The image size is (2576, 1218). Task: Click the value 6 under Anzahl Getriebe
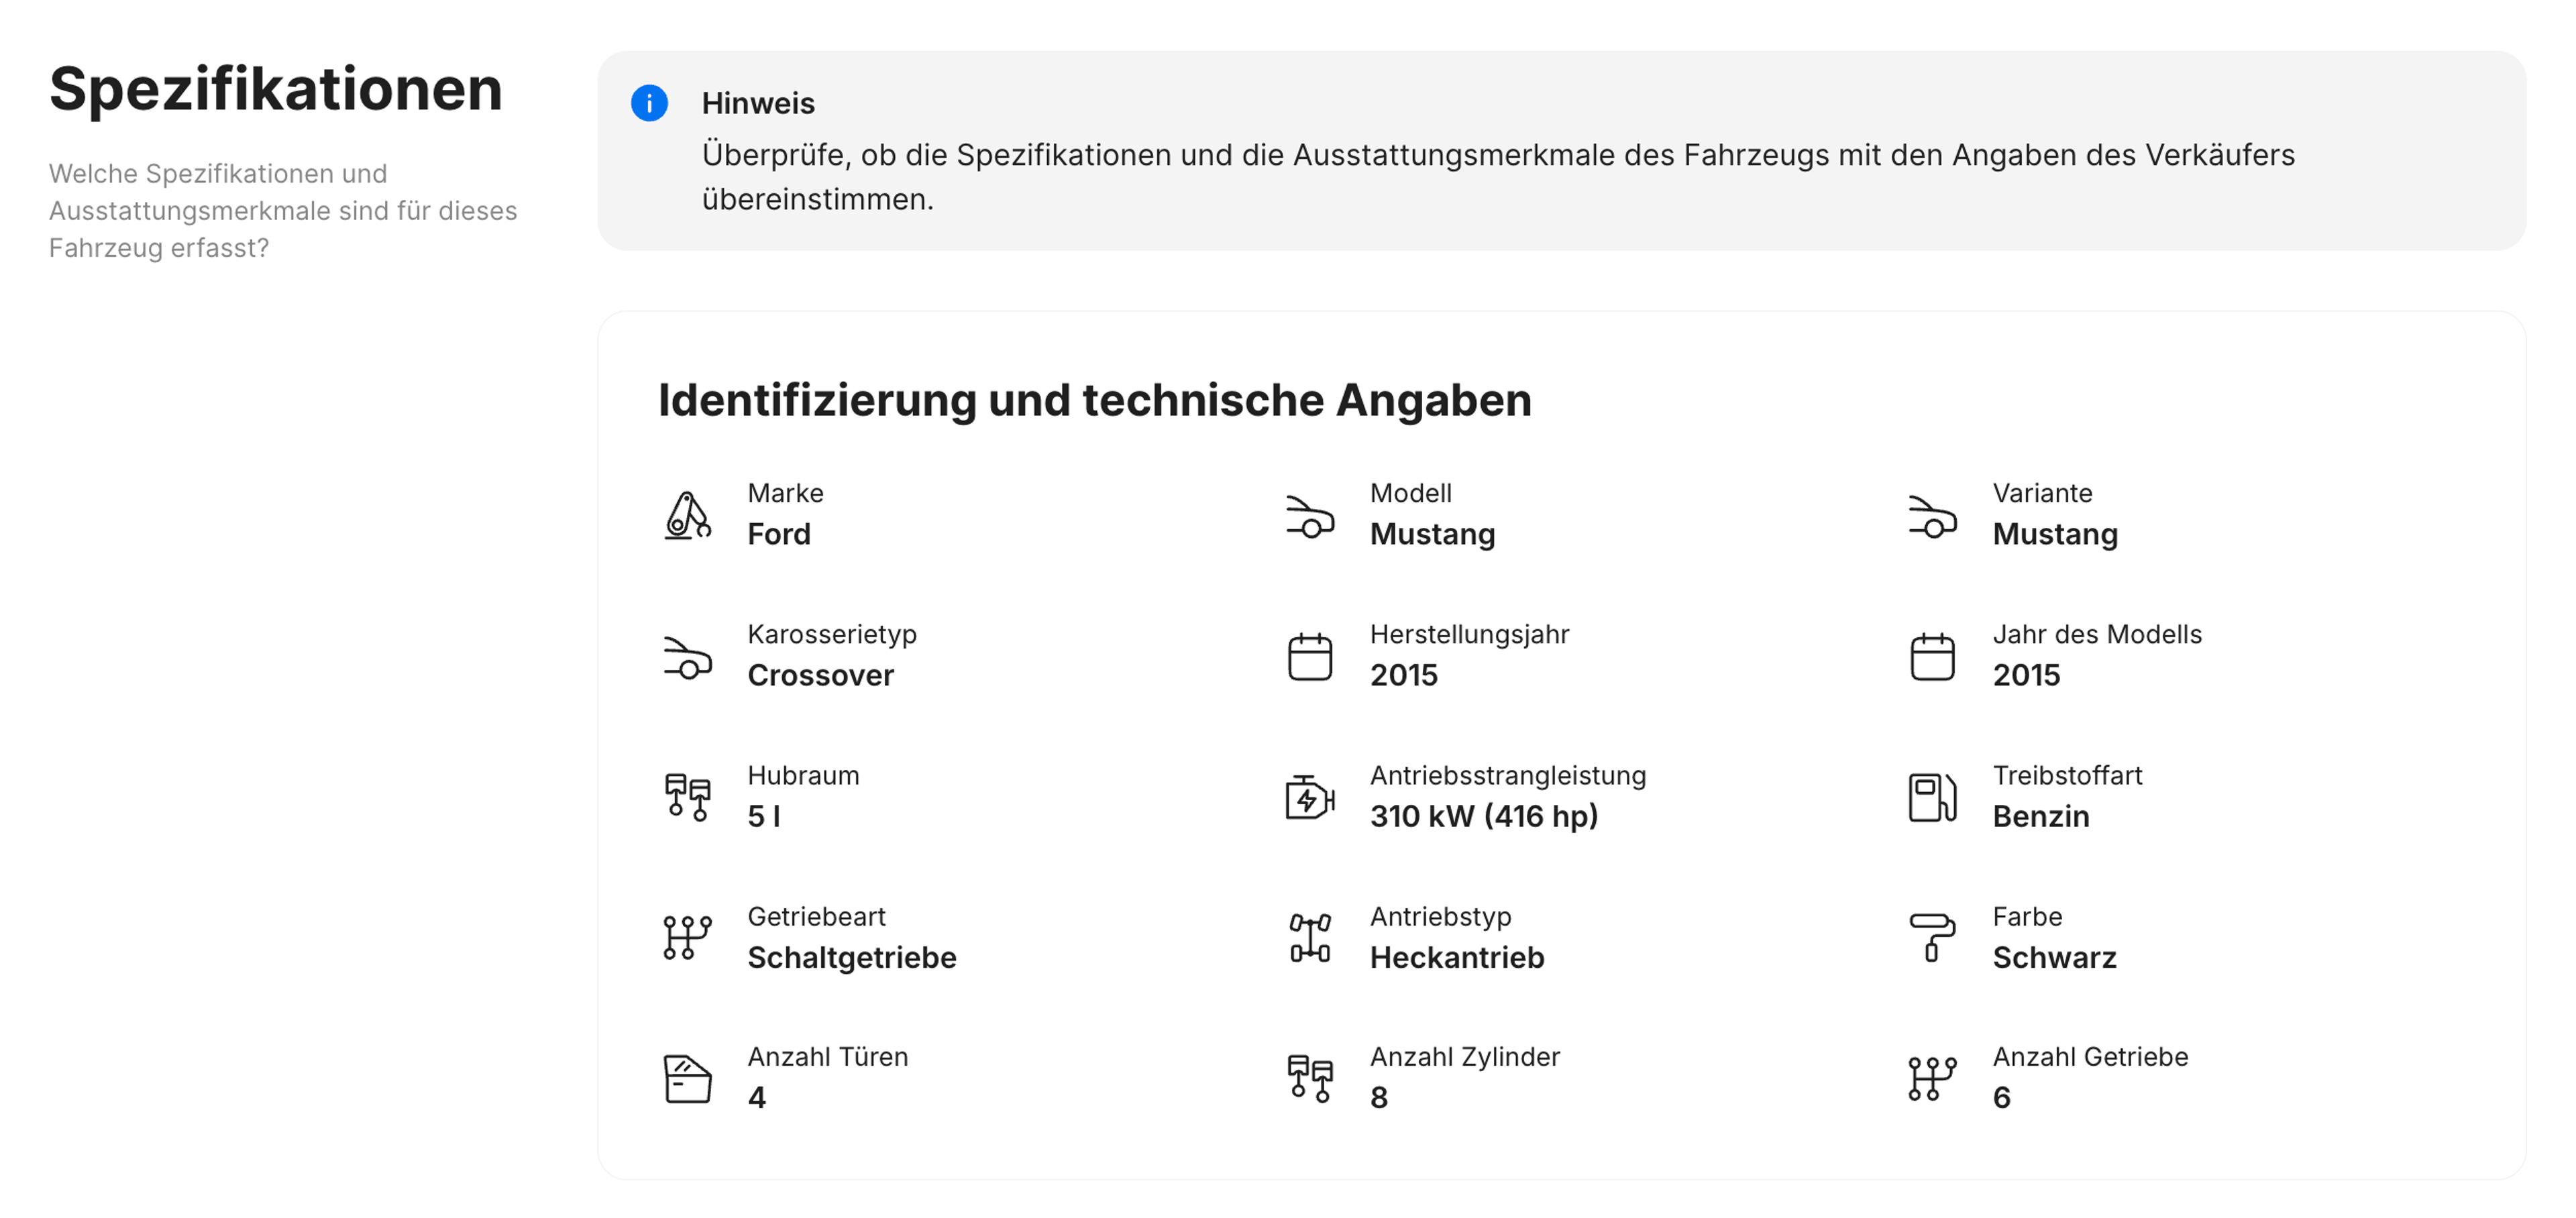[2002, 1097]
